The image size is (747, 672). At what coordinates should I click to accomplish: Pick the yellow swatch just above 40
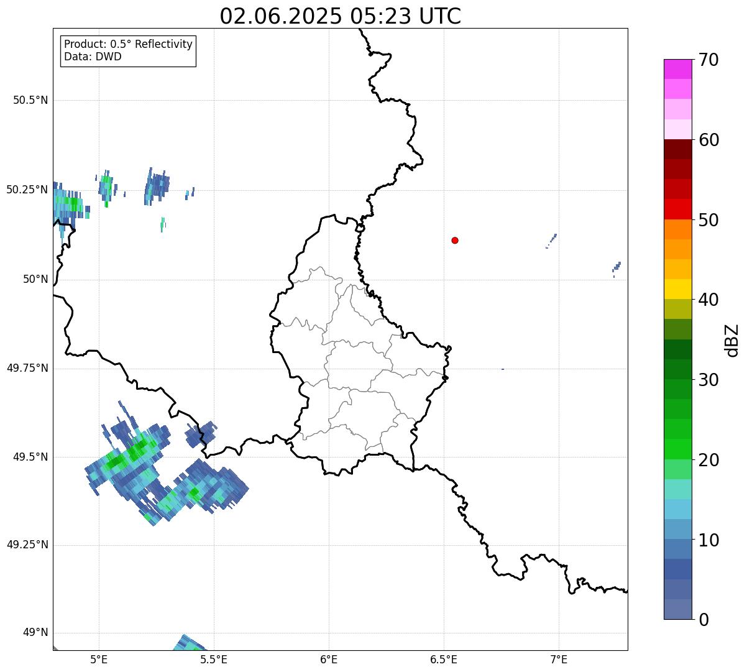pos(677,289)
